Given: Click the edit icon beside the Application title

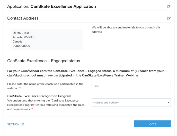Looking at the screenshot, I should pyautogui.click(x=169, y=7).
